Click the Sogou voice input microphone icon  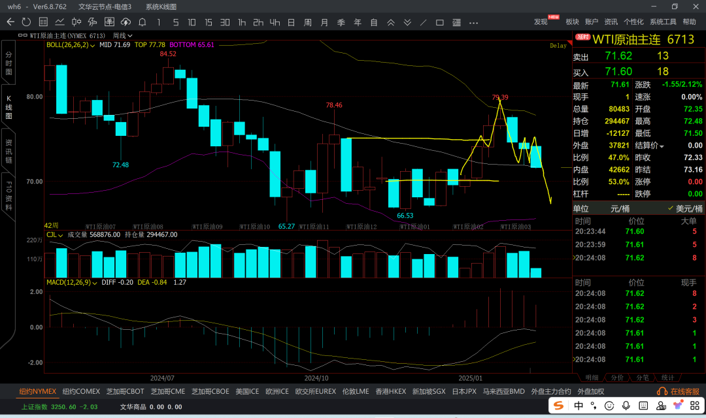click(626, 406)
